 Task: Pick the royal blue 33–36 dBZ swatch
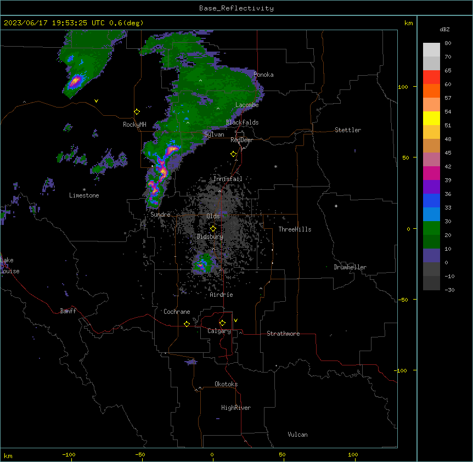click(x=431, y=200)
